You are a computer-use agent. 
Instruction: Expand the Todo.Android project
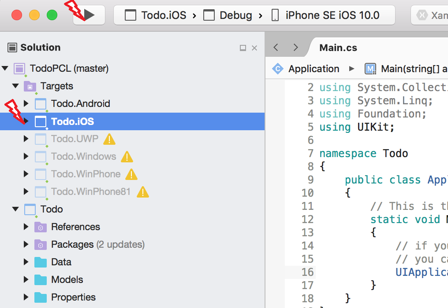[26, 103]
